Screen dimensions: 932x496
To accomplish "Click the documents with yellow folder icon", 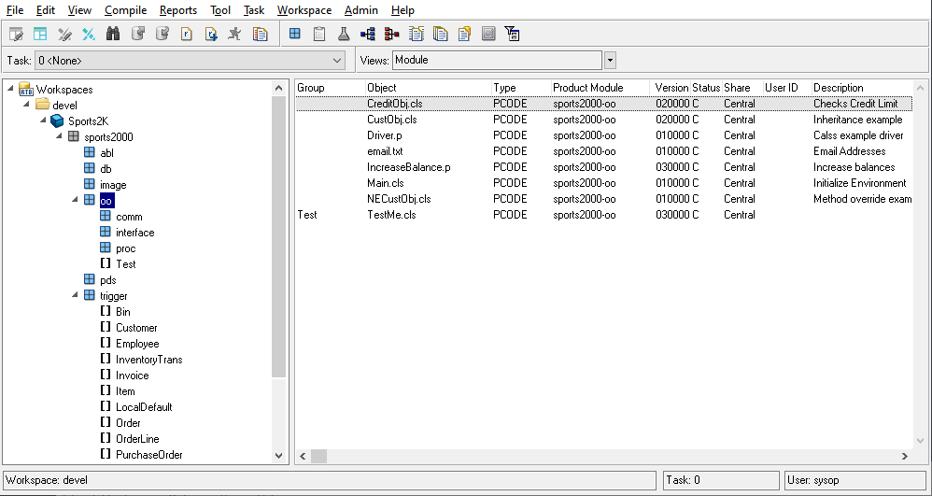I will 464,34.
